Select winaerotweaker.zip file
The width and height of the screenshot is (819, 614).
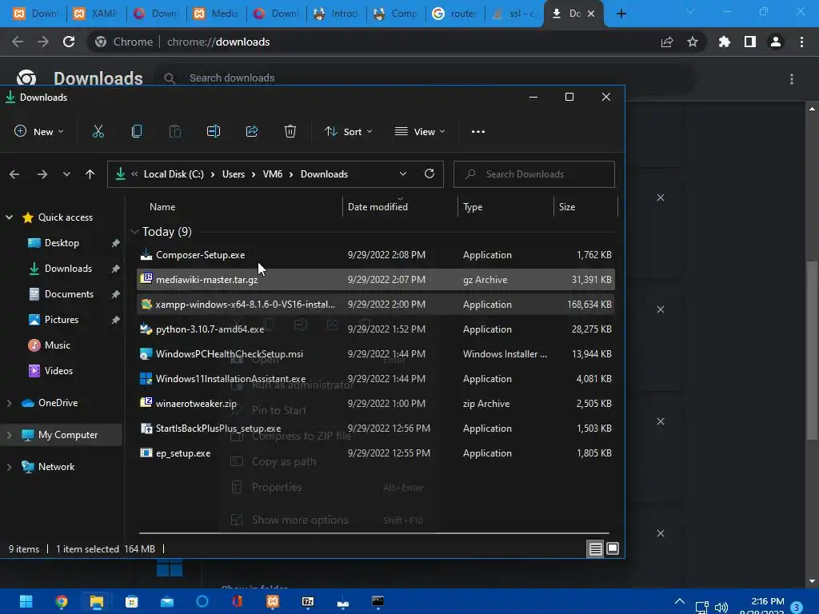click(376, 404)
